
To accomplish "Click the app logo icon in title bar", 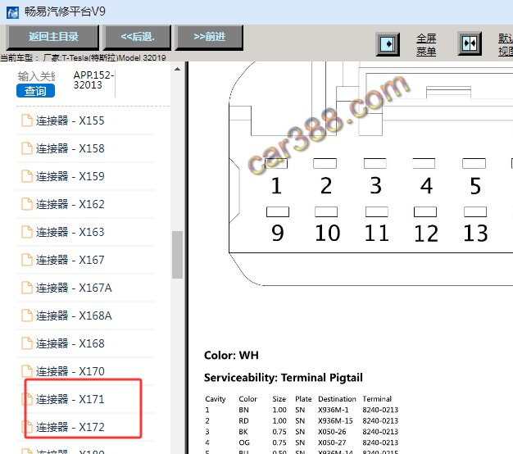I will [x=13, y=12].
